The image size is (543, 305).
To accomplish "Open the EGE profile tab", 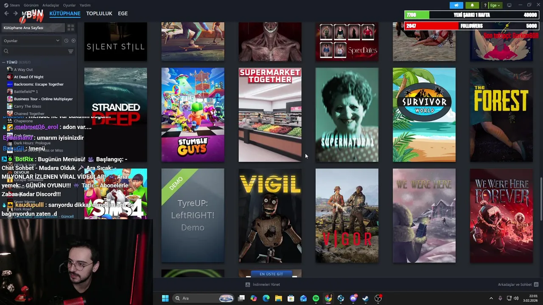I will click(x=123, y=14).
